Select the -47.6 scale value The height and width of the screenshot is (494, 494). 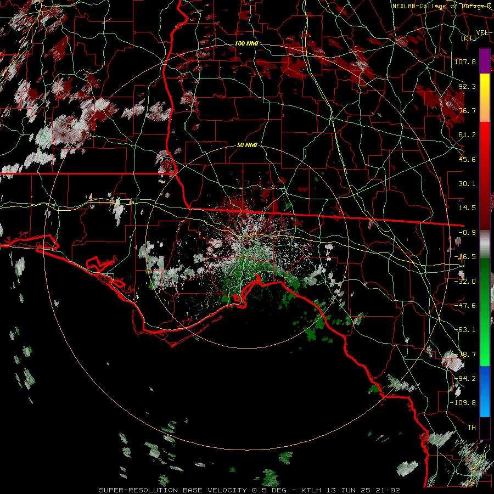pos(465,306)
